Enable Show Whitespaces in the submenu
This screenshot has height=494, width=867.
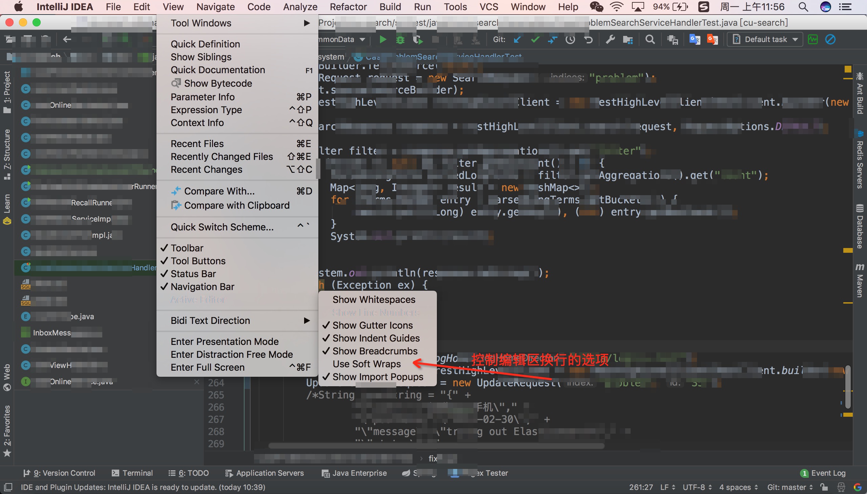377,300
